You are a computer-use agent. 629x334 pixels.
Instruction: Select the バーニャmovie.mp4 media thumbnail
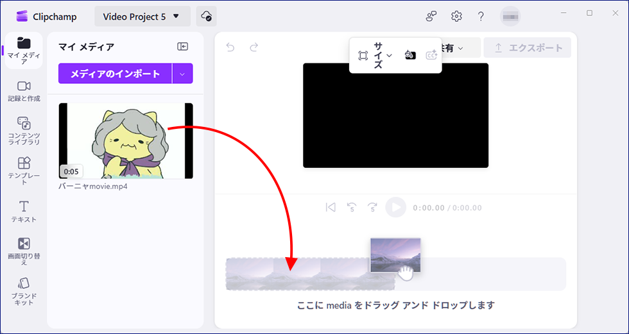126,141
